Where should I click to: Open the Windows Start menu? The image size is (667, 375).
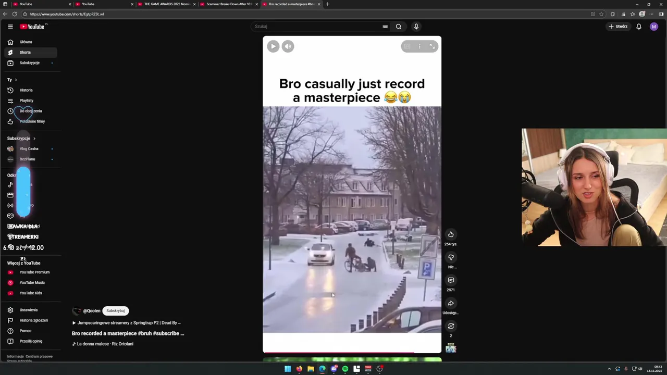point(288,369)
